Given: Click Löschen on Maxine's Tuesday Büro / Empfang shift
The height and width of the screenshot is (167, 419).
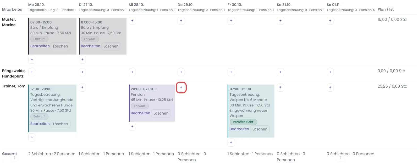Looking at the screenshot, I should 111,46.
